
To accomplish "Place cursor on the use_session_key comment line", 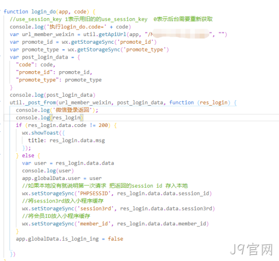I will click(111, 19).
